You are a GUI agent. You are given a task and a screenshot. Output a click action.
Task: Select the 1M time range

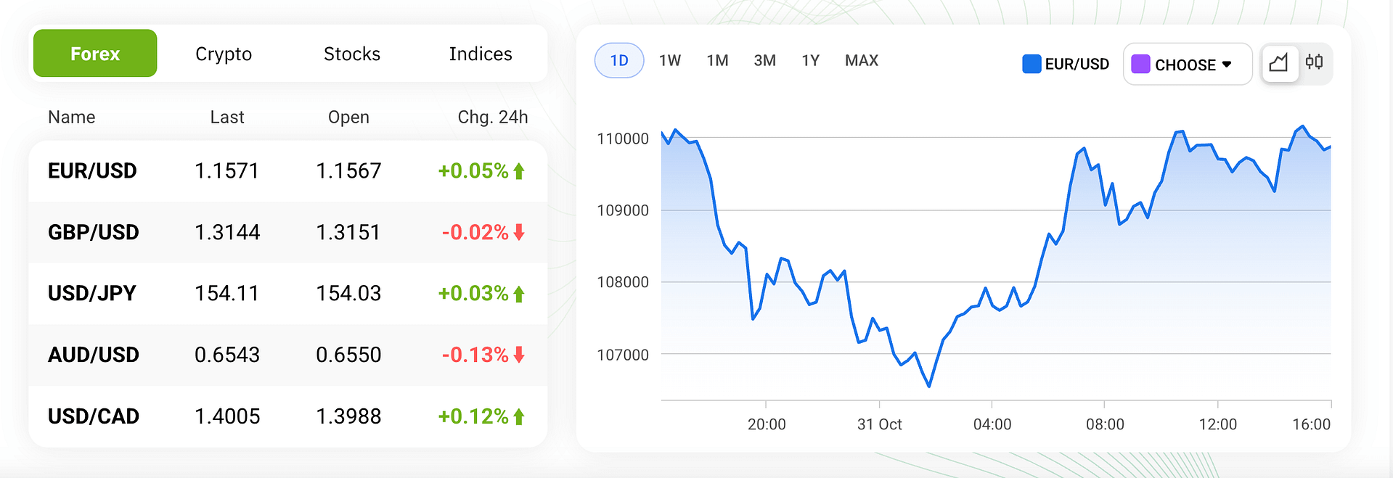[718, 61]
